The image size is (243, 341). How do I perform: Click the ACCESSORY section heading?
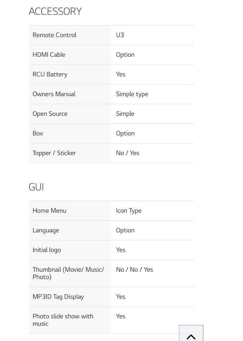pyautogui.click(x=55, y=11)
